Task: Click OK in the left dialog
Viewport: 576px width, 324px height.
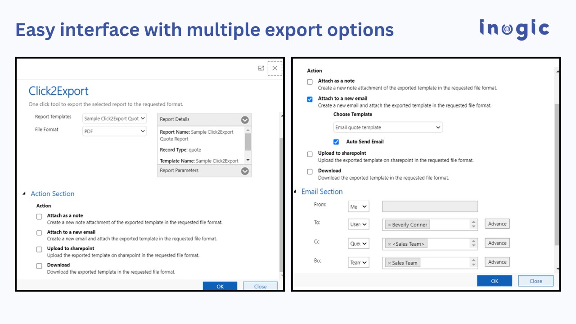Action: coord(220,286)
